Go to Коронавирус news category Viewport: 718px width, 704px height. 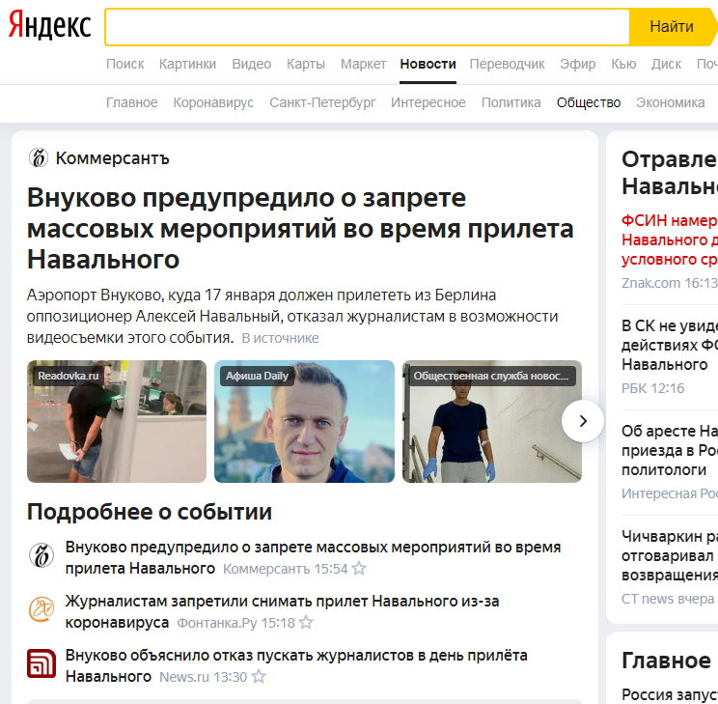click(x=213, y=102)
